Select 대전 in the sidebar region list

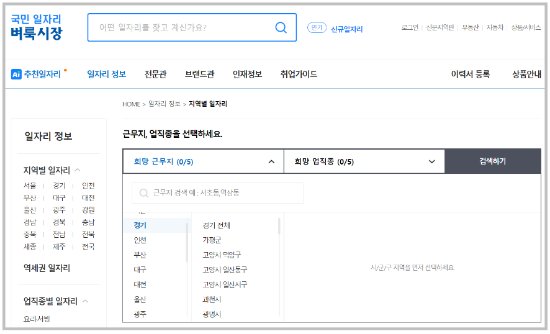(88, 198)
